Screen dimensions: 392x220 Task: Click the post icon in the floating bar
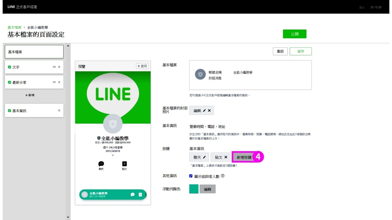point(140,194)
